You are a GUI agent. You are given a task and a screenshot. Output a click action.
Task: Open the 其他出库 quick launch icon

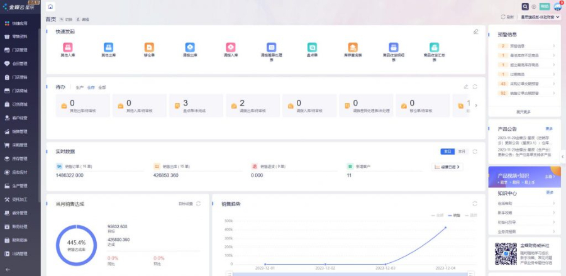[108, 48]
